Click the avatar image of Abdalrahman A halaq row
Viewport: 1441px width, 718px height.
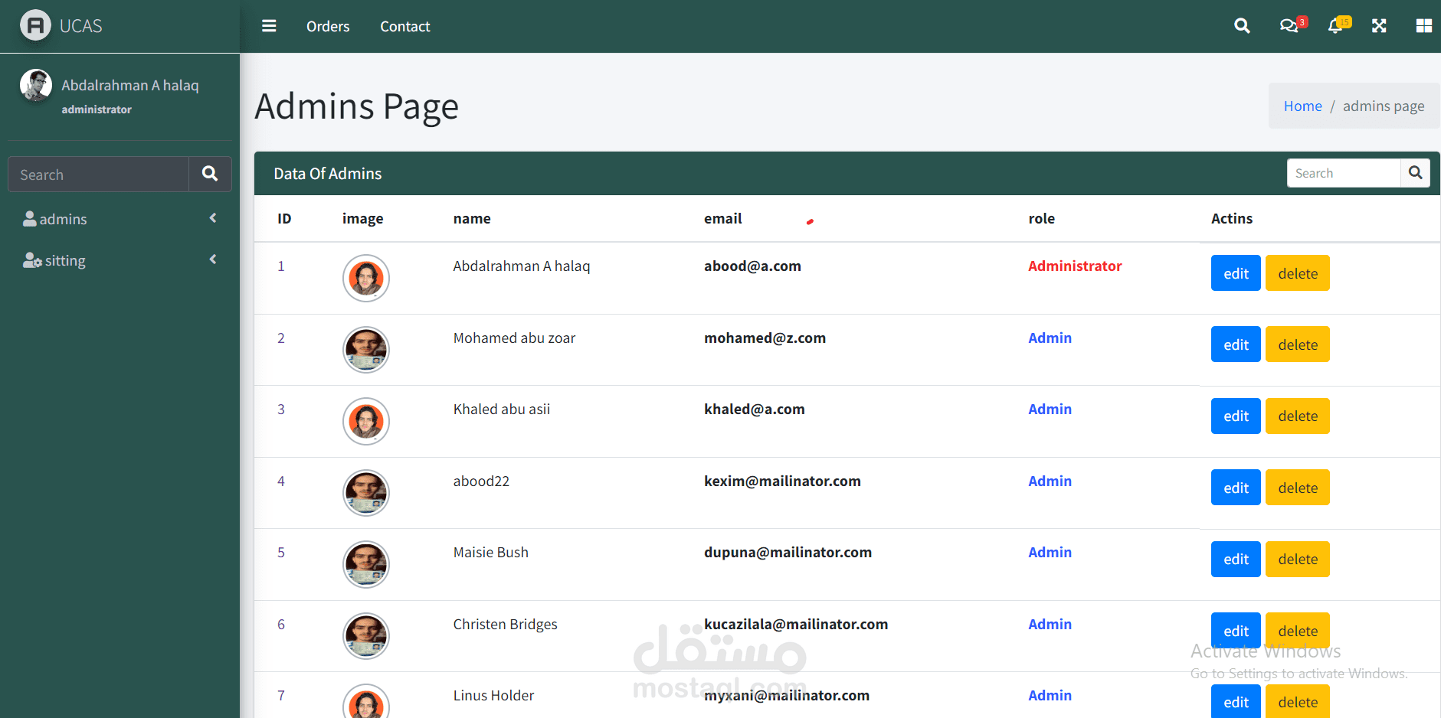click(x=366, y=278)
